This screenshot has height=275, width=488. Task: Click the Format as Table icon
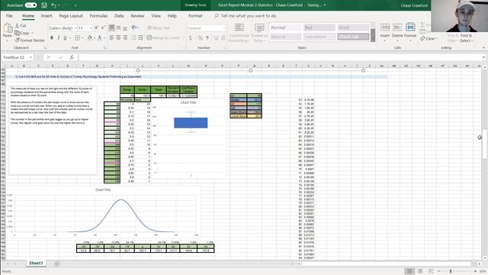[259, 27]
